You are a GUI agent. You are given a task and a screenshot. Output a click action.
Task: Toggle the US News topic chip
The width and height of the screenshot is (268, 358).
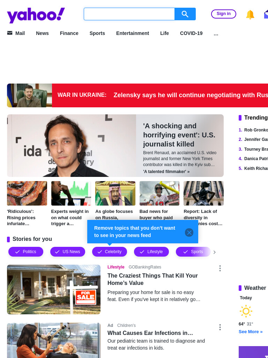(68, 252)
